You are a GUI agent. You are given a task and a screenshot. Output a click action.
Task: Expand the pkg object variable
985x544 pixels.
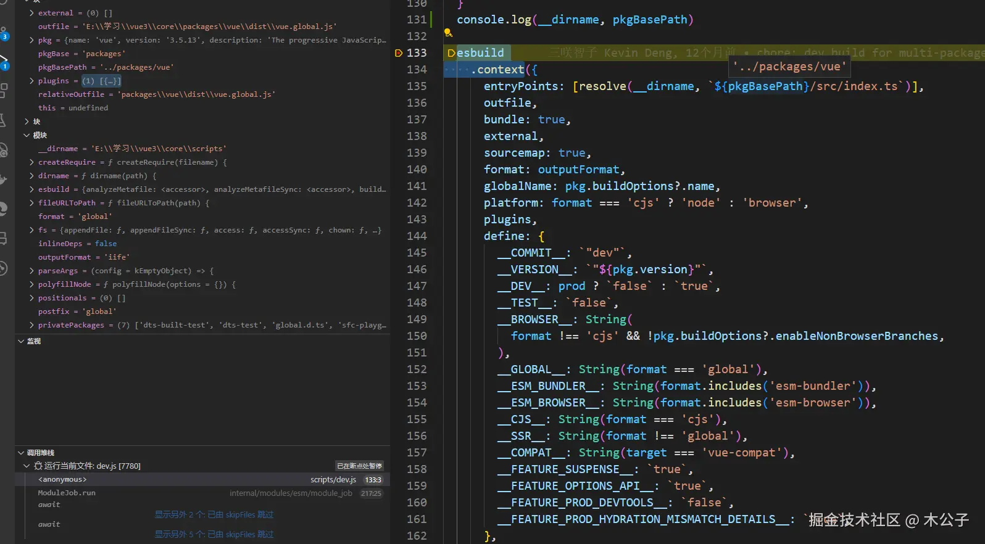pyautogui.click(x=31, y=40)
